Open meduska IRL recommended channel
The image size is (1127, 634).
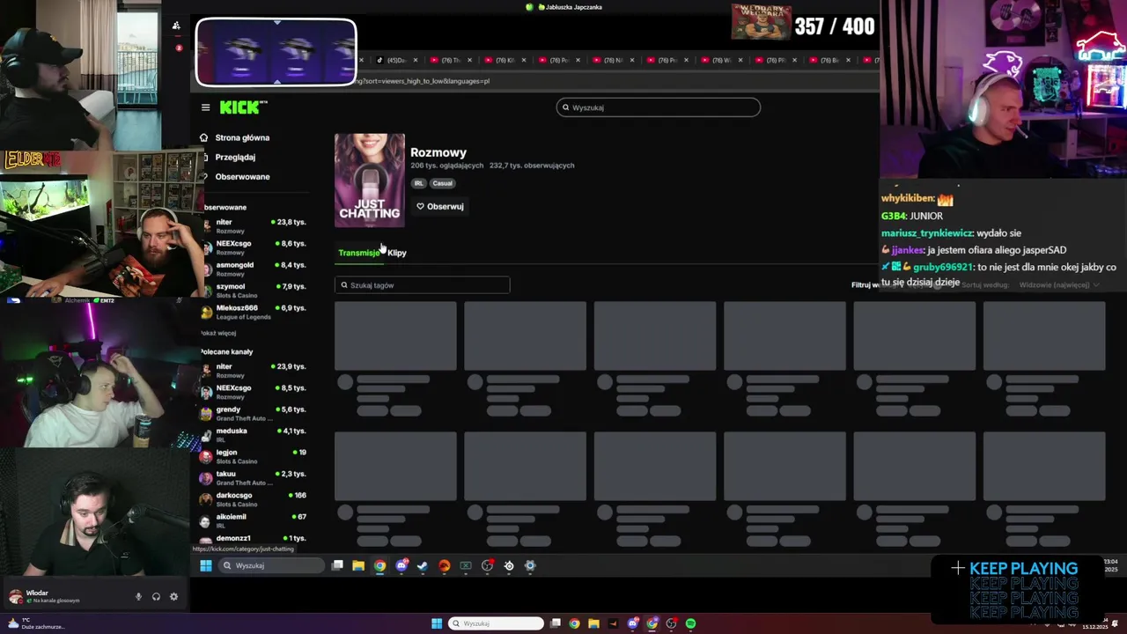point(254,434)
